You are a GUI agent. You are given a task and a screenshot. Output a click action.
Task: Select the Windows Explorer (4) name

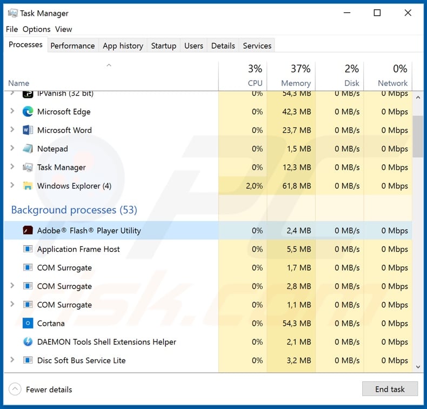click(x=75, y=186)
